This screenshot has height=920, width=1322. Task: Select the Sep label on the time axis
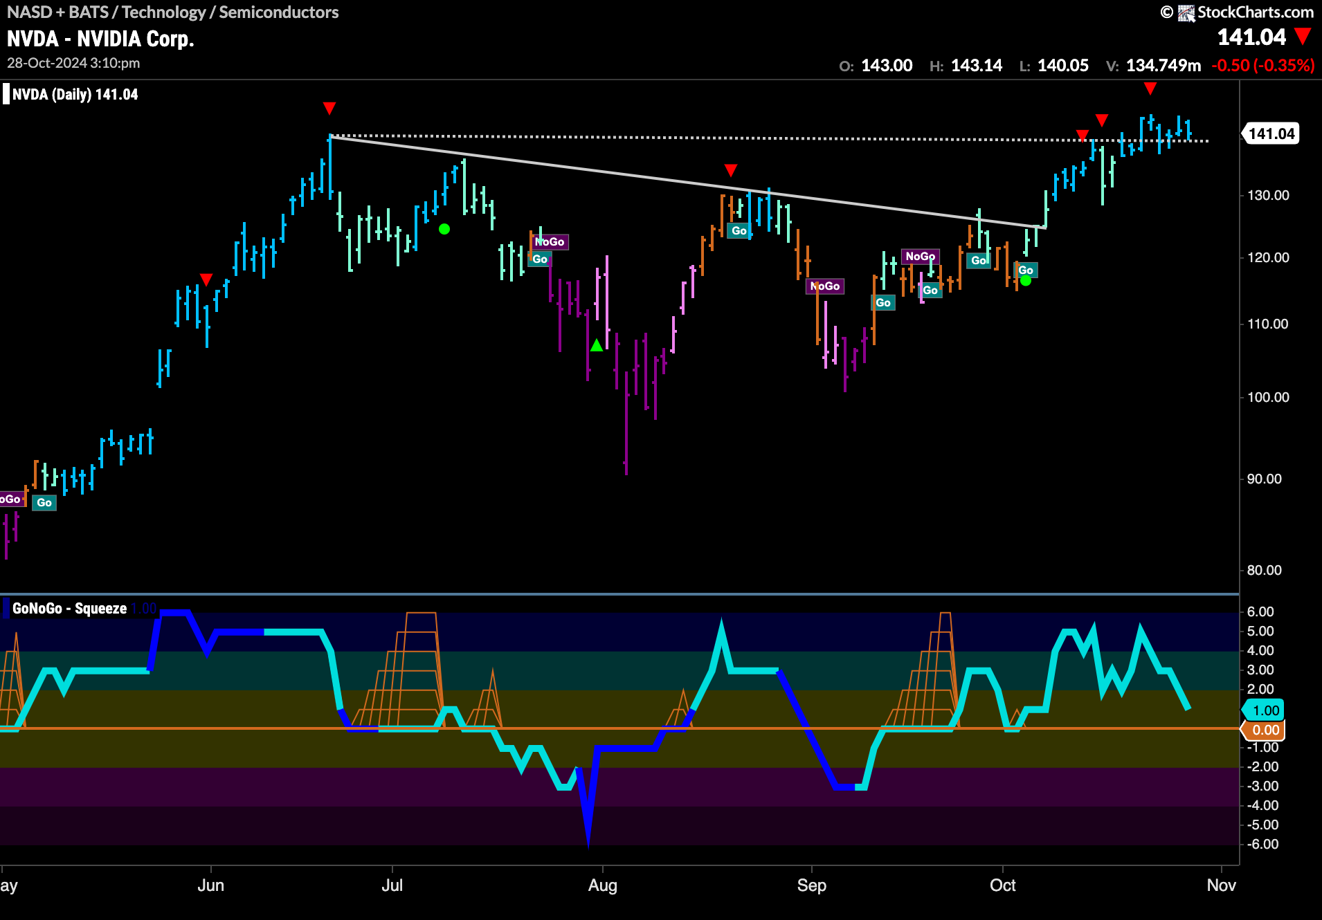click(811, 885)
